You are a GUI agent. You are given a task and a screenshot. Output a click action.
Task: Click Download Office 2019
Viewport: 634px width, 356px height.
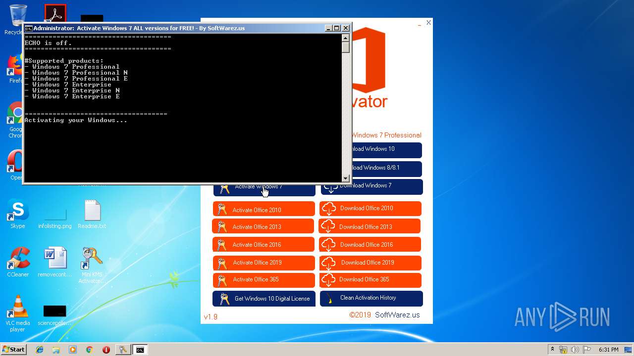pos(370,263)
